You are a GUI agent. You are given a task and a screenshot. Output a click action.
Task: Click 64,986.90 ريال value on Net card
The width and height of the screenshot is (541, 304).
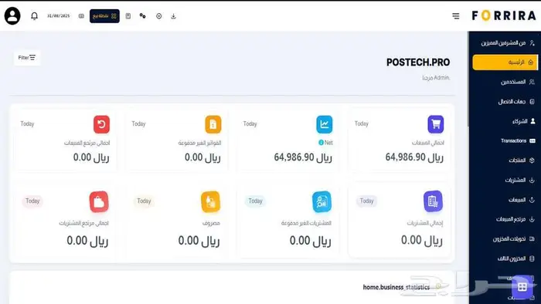(303, 157)
